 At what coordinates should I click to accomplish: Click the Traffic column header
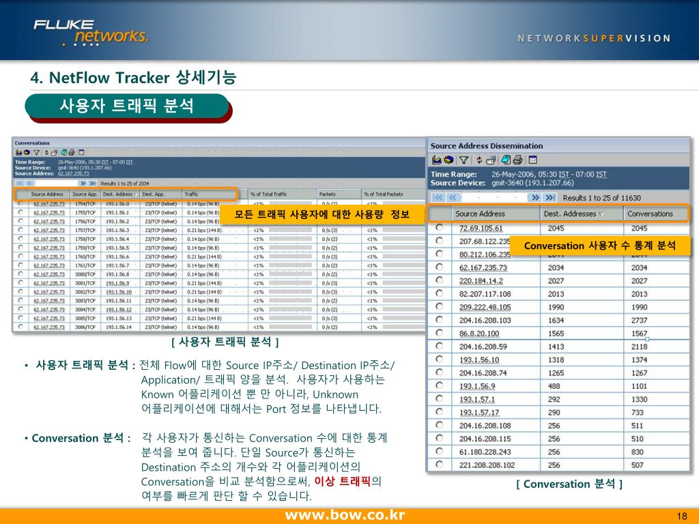pyautogui.click(x=192, y=194)
